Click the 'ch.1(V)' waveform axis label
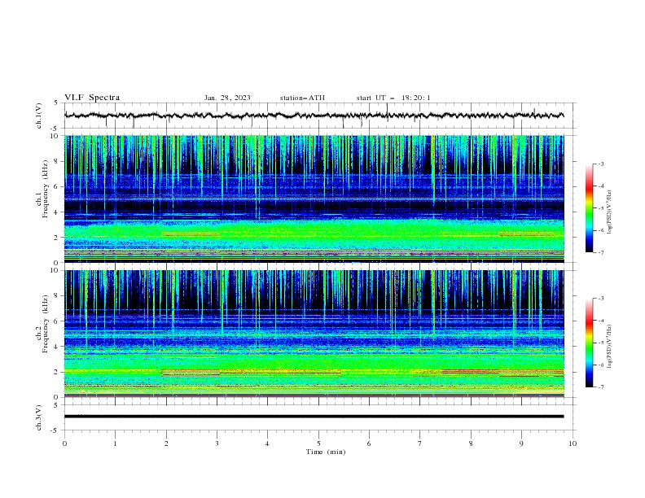645x498 pixels. pyautogui.click(x=39, y=116)
